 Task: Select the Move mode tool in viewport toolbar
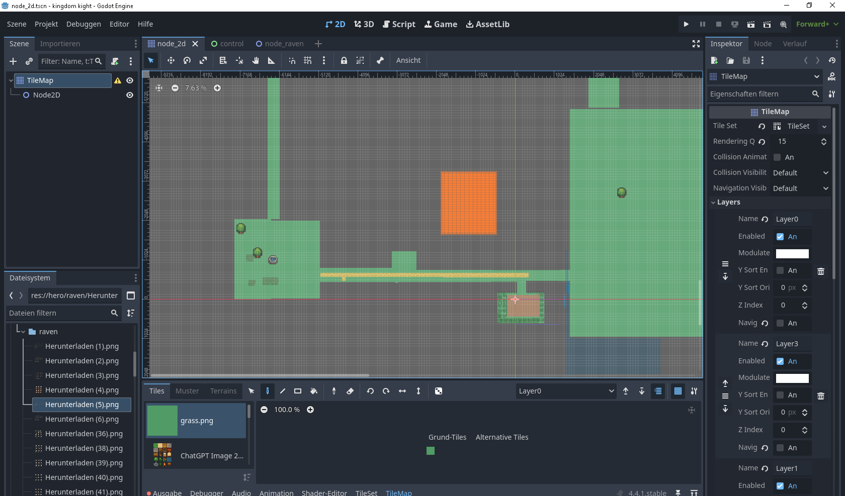click(x=171, y=60)
